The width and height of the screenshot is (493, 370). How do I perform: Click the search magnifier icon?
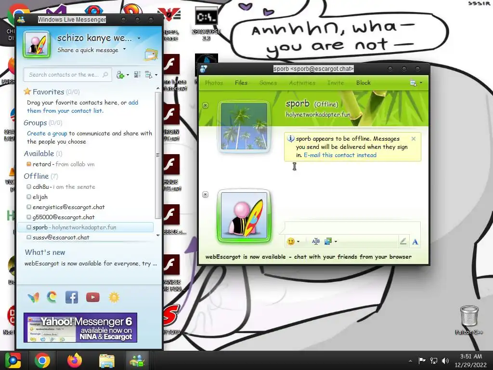[x=105, y=75]
